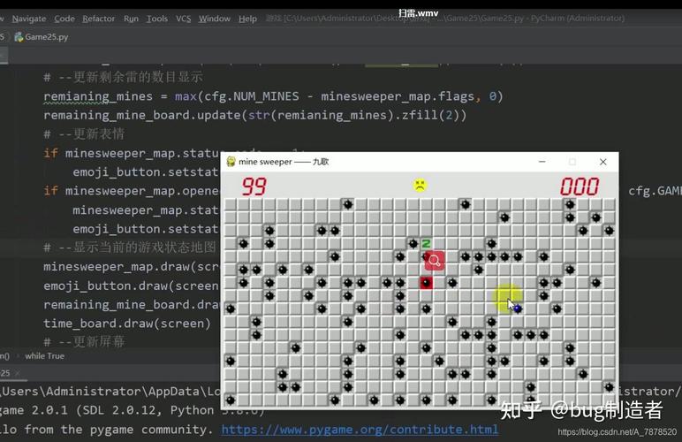Click the minesweeper_map.draw code line
The image size is (682, 442).
[131, 267]
